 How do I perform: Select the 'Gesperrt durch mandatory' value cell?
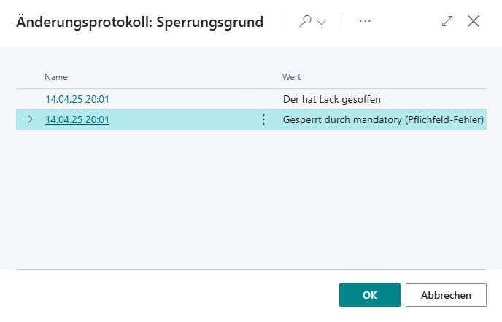(x=383, y=119)
